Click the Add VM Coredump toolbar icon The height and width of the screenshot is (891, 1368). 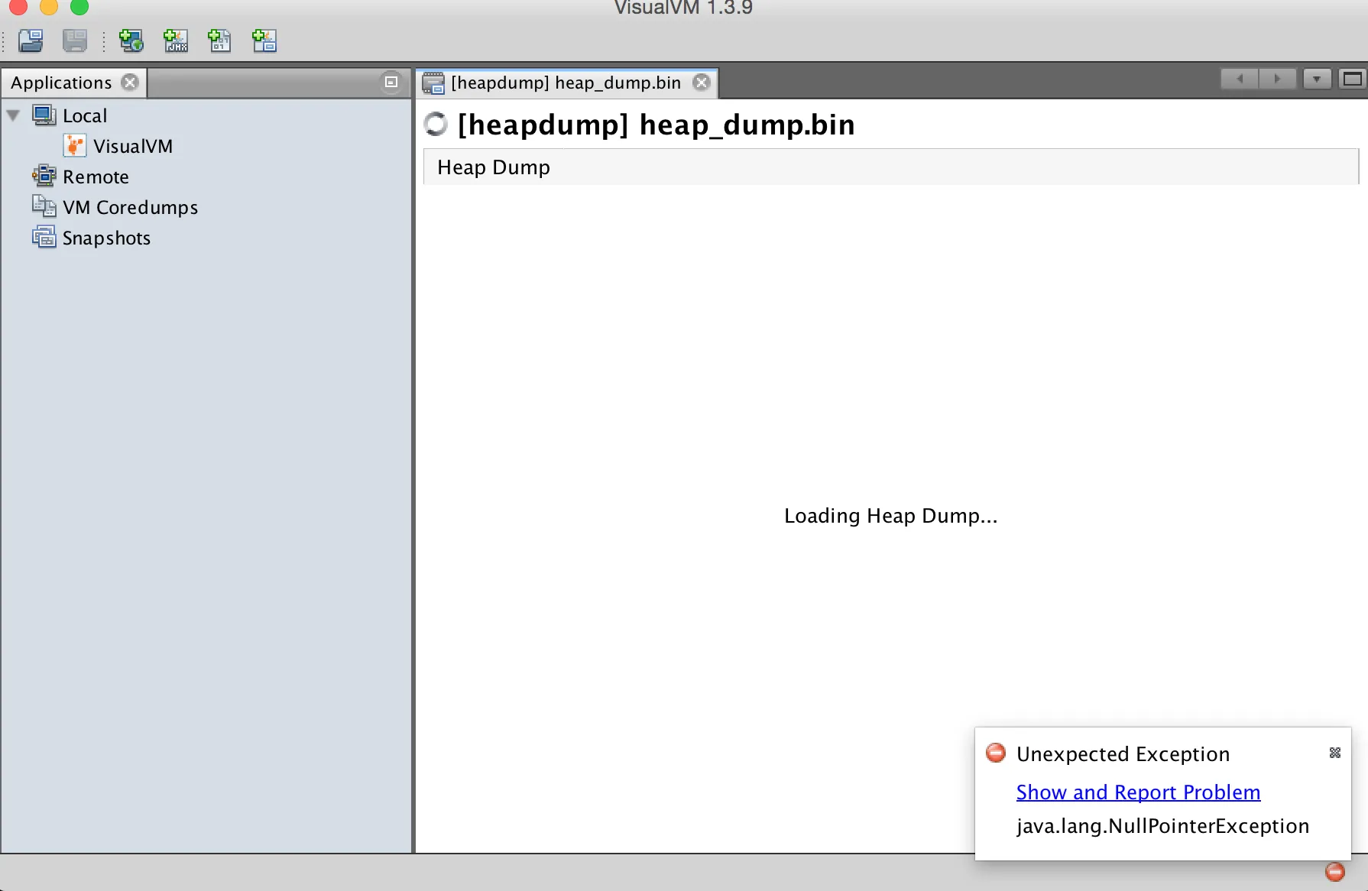pos(220,40)
